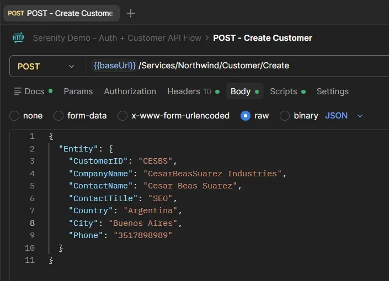Viewport: 389px width, 281px height.
Task: Select the form-data radio button
Action: click(58, 116)
